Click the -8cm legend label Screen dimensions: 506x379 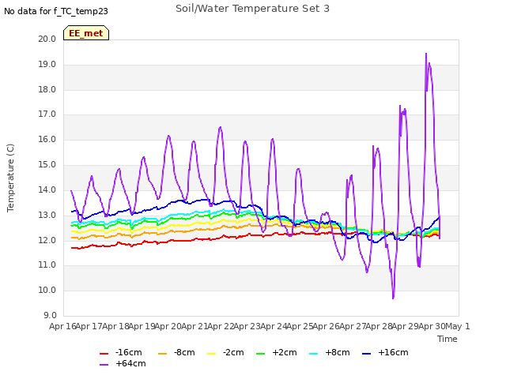point(184,353)
